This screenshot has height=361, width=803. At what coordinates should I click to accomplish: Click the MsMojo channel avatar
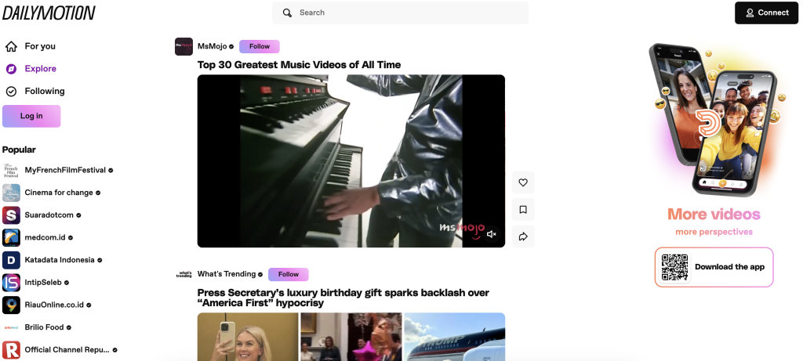pyautogui.click(x=183, y=46)
